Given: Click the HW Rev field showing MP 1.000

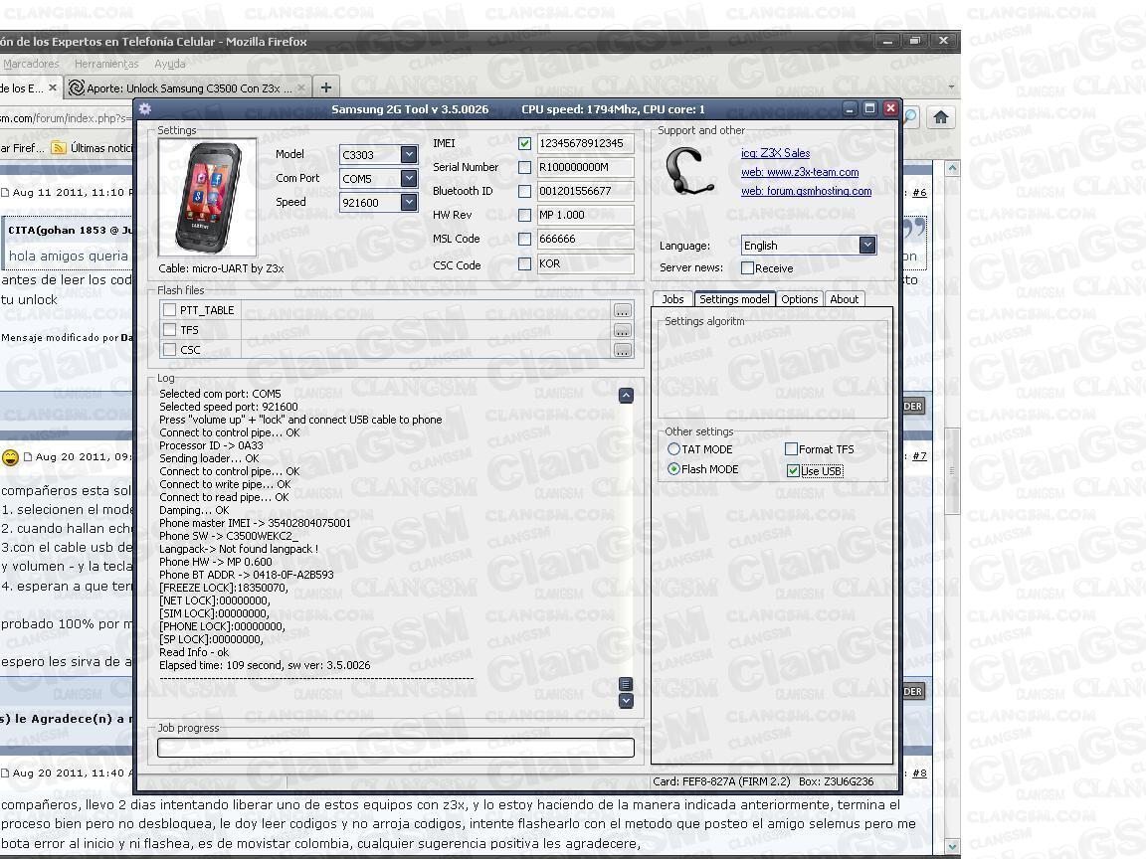Looking at the screenshot, I should (585, 215).
